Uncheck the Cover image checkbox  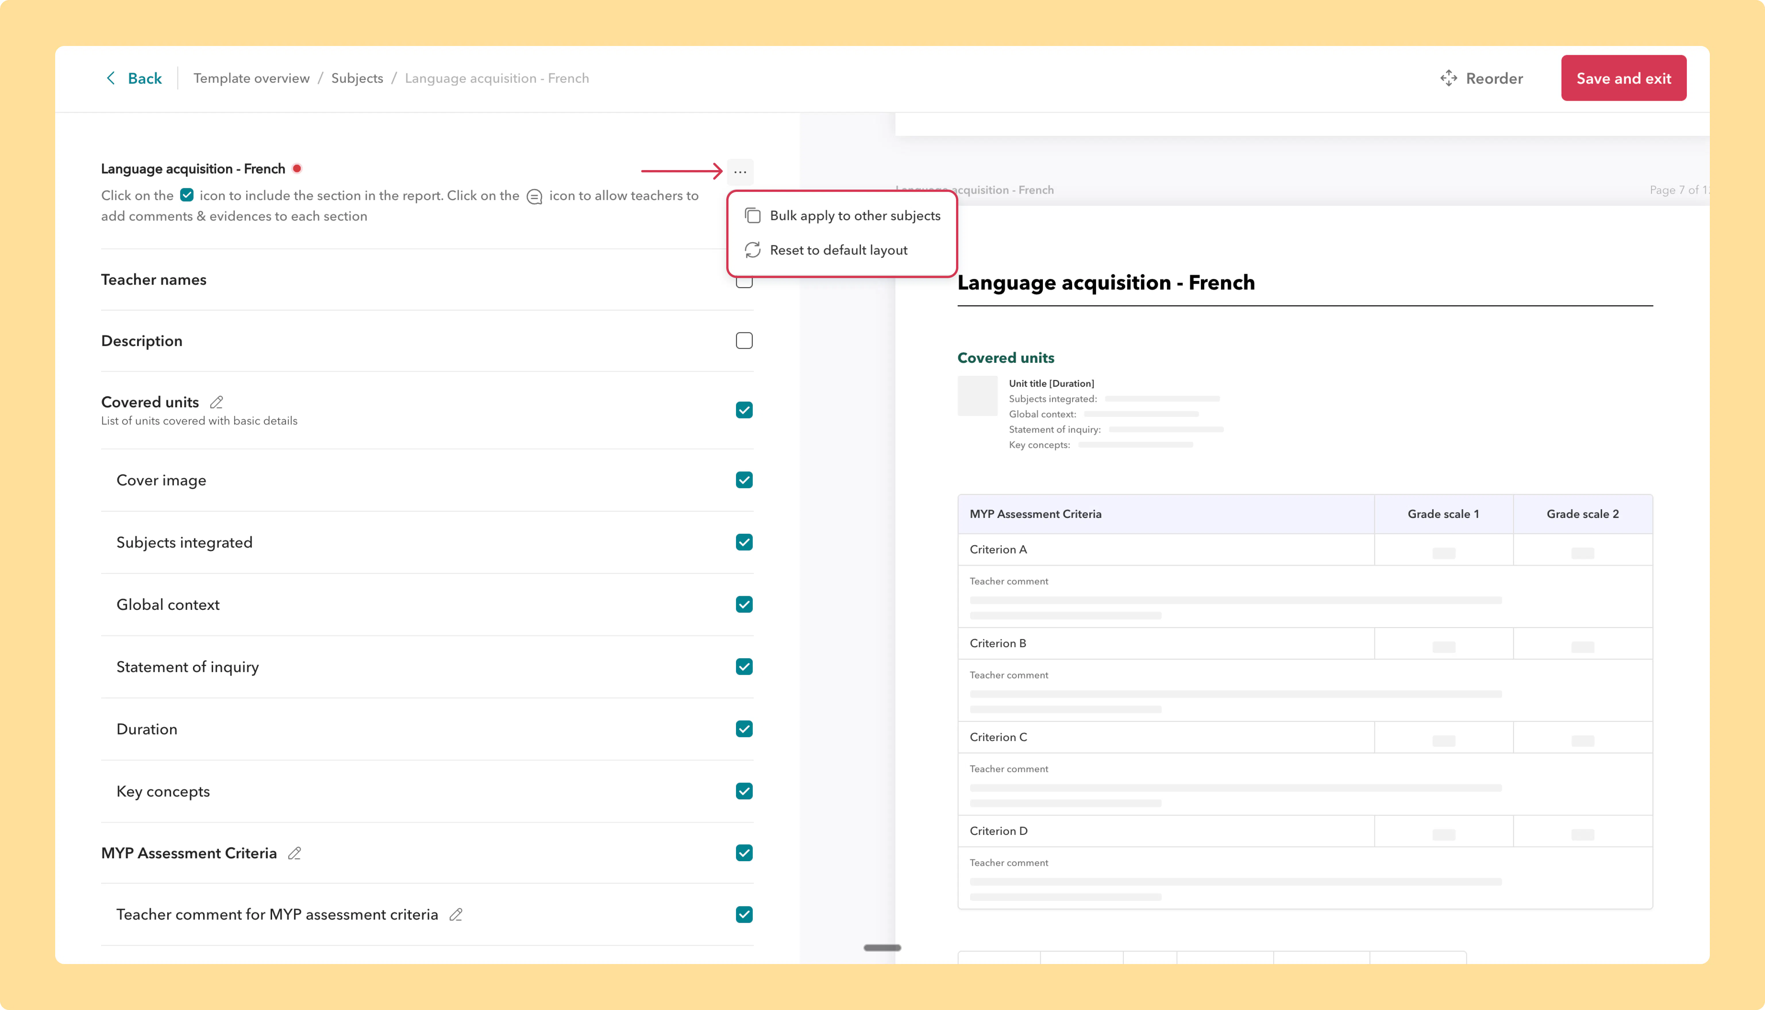point(744,480)
